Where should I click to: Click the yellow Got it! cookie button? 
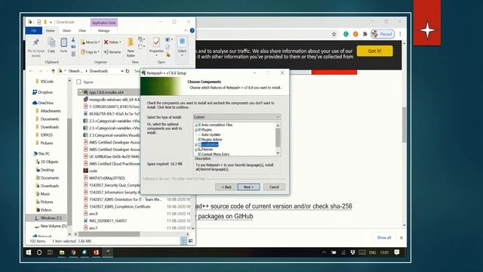(374, 51)
